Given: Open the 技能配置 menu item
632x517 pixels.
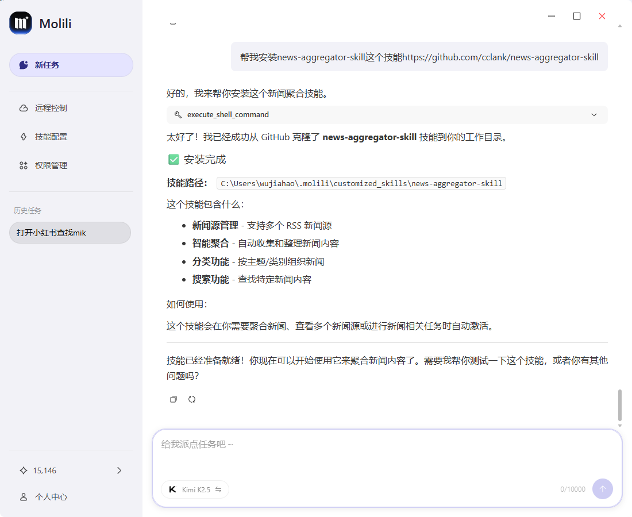Looking at the screenshot, I should tap(51, 137).
